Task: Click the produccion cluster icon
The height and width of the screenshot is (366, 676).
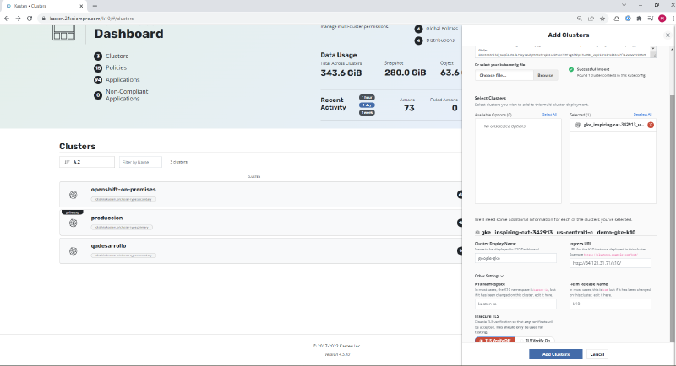Action: [74, 223]
